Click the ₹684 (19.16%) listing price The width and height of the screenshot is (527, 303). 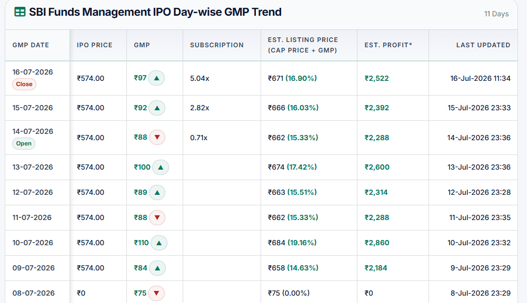tap(292, 243)
